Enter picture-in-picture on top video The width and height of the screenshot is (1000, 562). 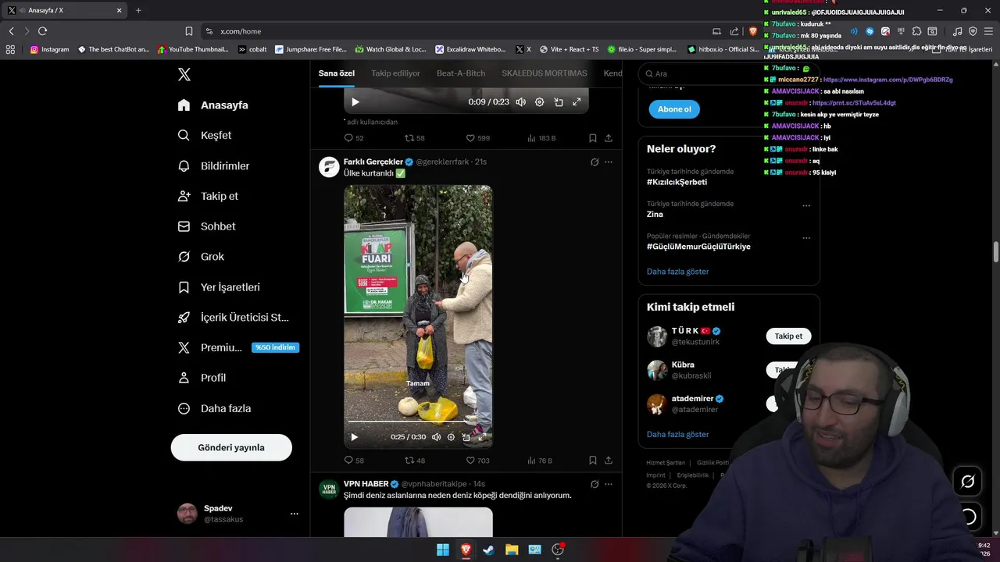click(558, 101)
